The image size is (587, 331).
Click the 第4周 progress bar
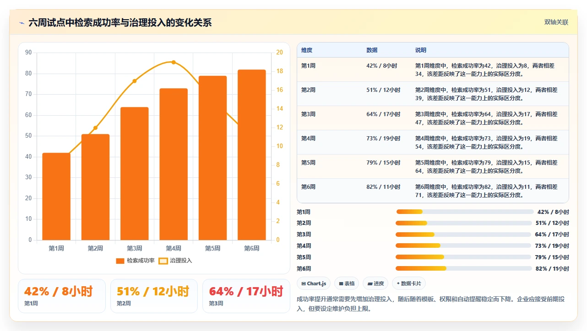coord(464,246)
